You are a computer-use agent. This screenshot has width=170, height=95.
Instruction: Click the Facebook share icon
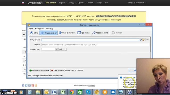(x=23, y=85)
